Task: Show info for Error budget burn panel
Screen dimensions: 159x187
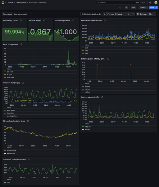Action: (x=21, y=44)
